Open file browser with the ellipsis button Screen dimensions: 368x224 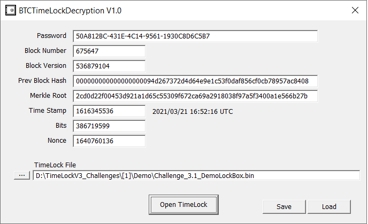[22, 175]
